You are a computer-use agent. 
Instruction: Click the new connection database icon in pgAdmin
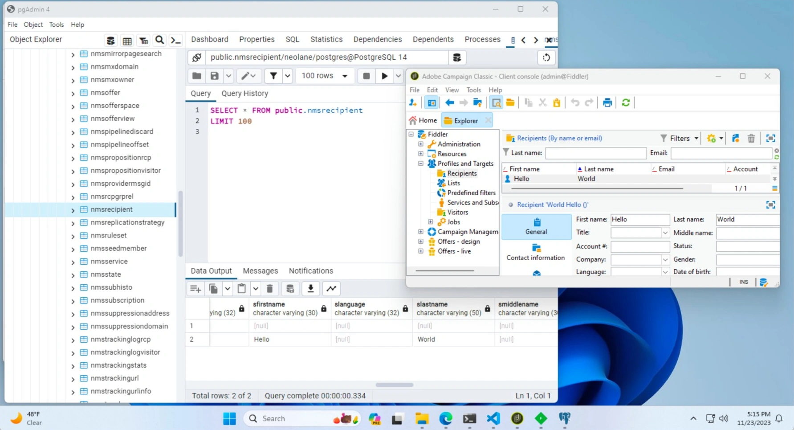click(457, 57)
